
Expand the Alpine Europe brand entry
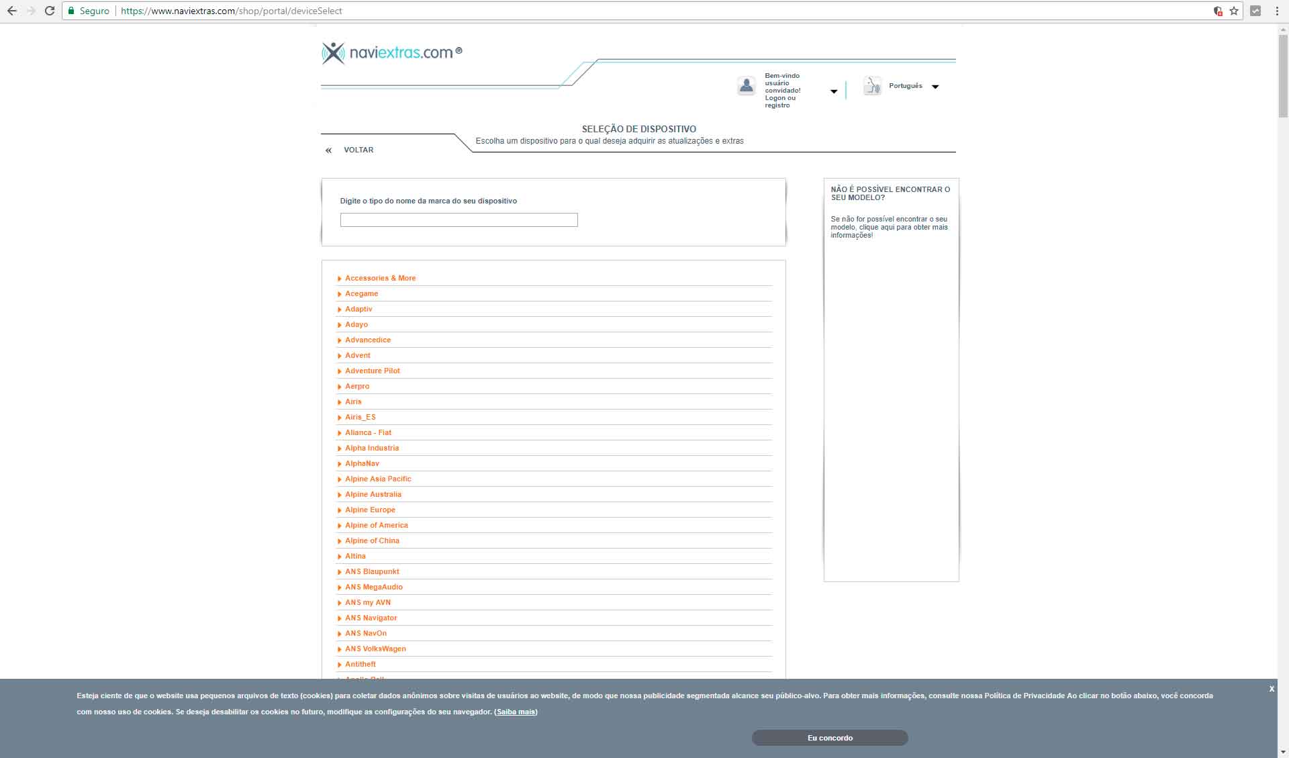[370, 510]
